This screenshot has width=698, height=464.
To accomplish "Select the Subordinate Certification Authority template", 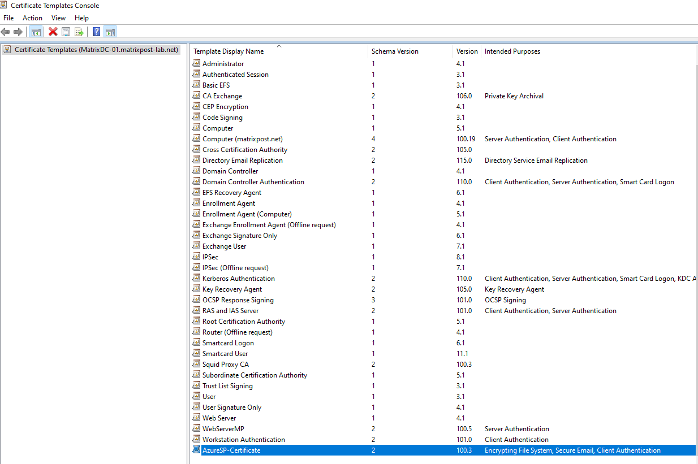I will pyautogui.click(x=255, y=375).
